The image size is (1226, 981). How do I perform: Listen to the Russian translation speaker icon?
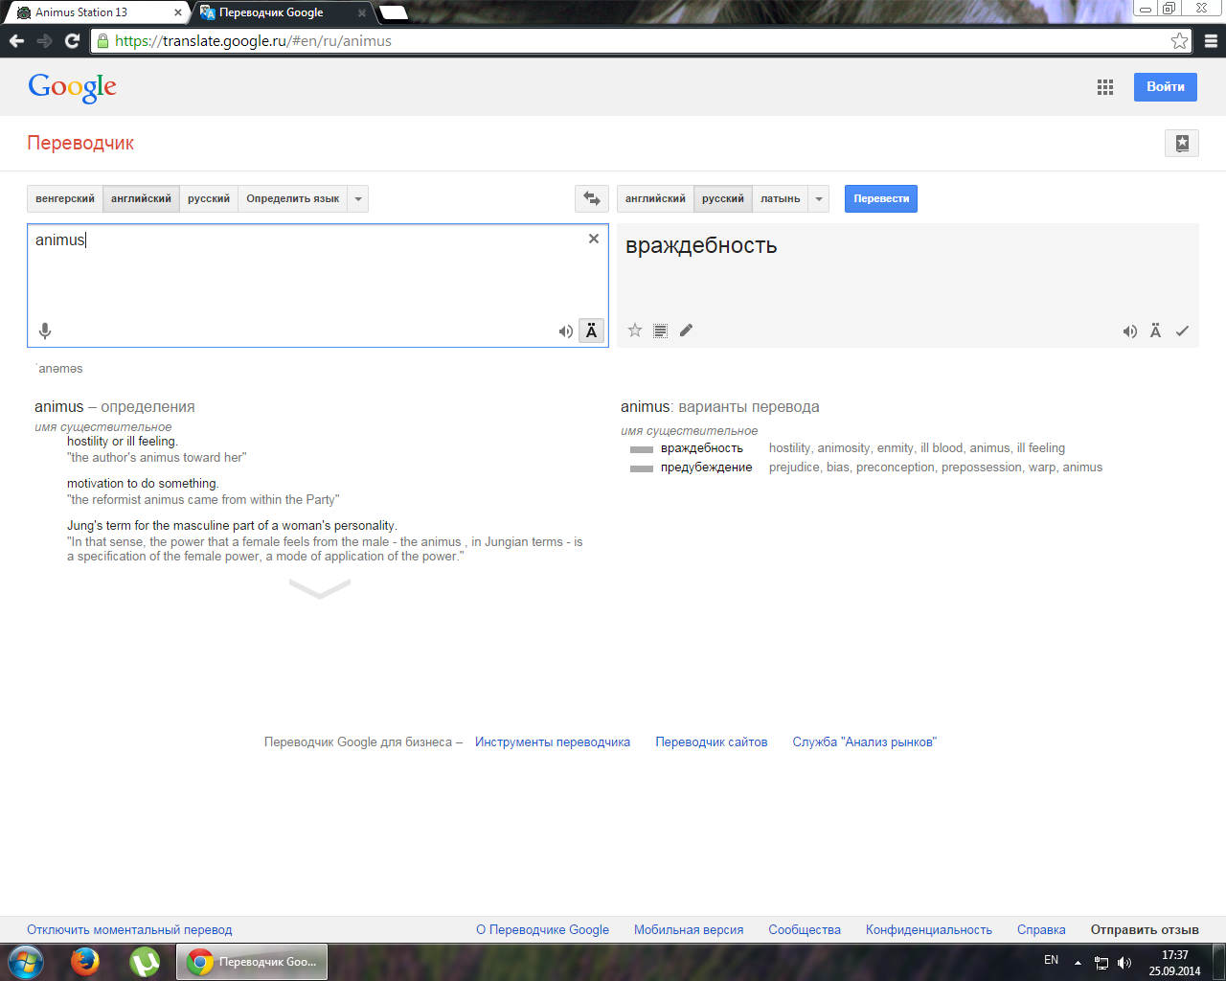click(1130, 331)
